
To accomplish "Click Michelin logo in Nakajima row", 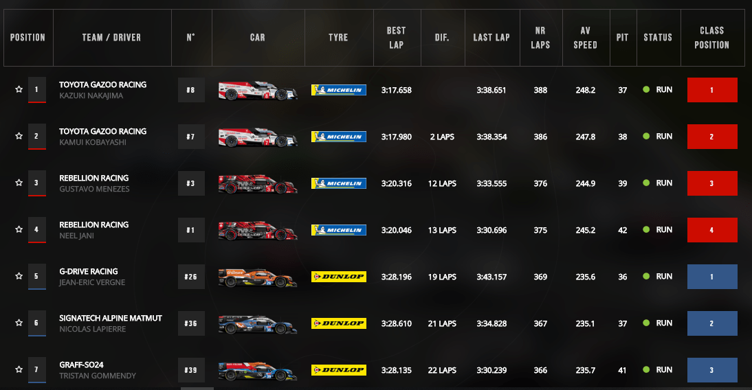I will 339,90.
